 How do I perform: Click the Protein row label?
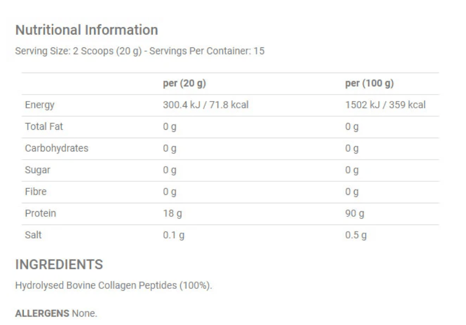point(40,213)
